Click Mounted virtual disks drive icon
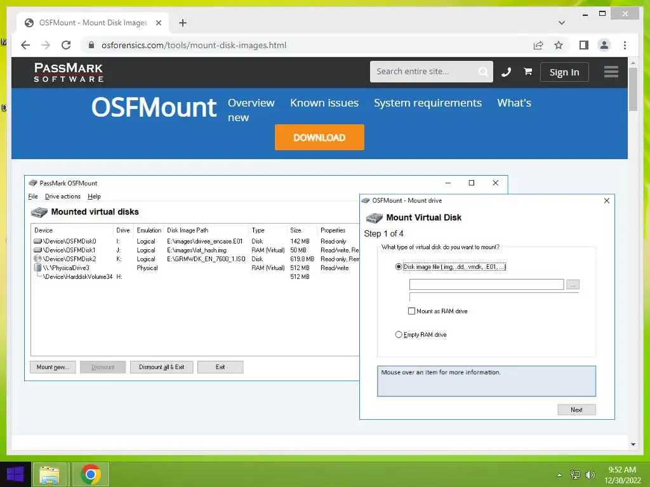This screenshot has height=487, width=650. coord(39,212)
